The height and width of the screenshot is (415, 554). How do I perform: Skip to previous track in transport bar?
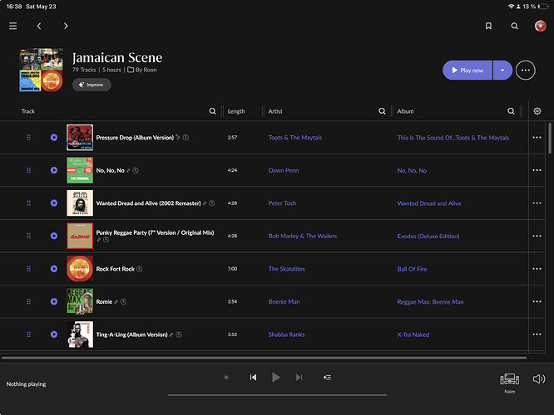click(253, 378)
